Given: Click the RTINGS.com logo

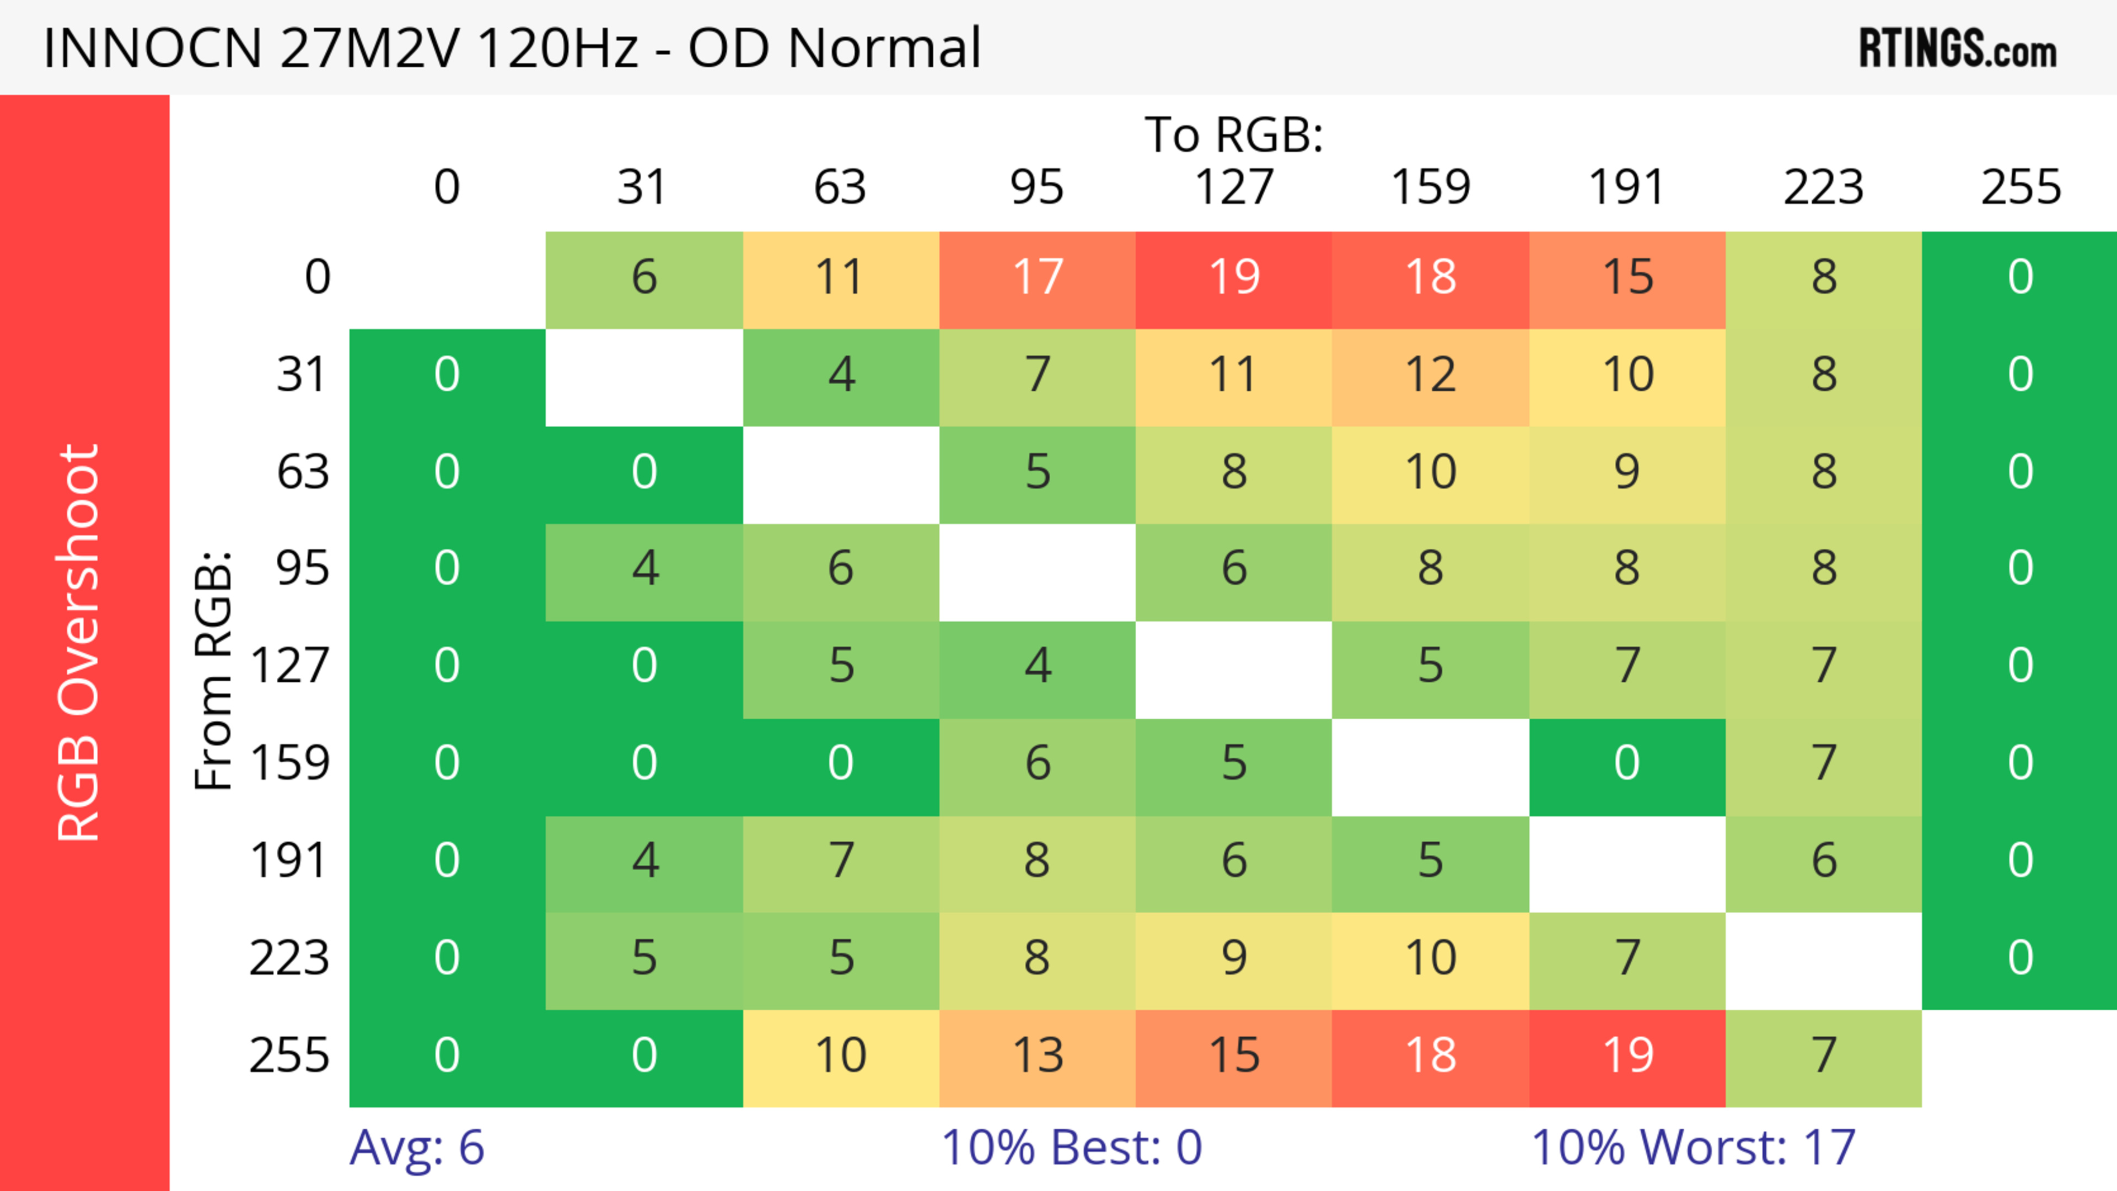Looking at the screenshot, I should coord(1957,48).
